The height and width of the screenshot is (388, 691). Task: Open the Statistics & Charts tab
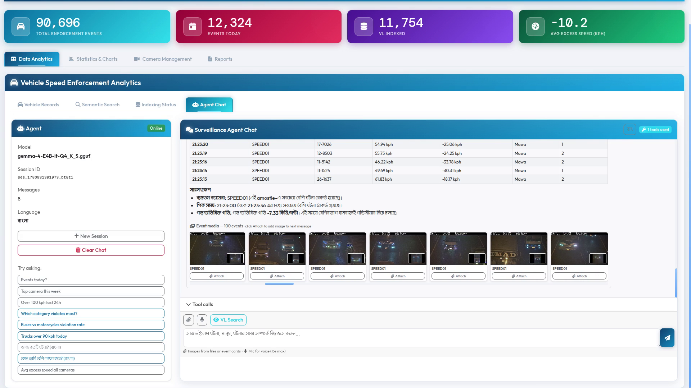point(93,59)
